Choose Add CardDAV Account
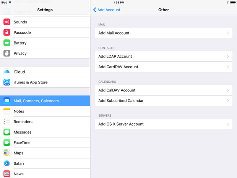Screen dimensions: 237x178 point(164,67)
